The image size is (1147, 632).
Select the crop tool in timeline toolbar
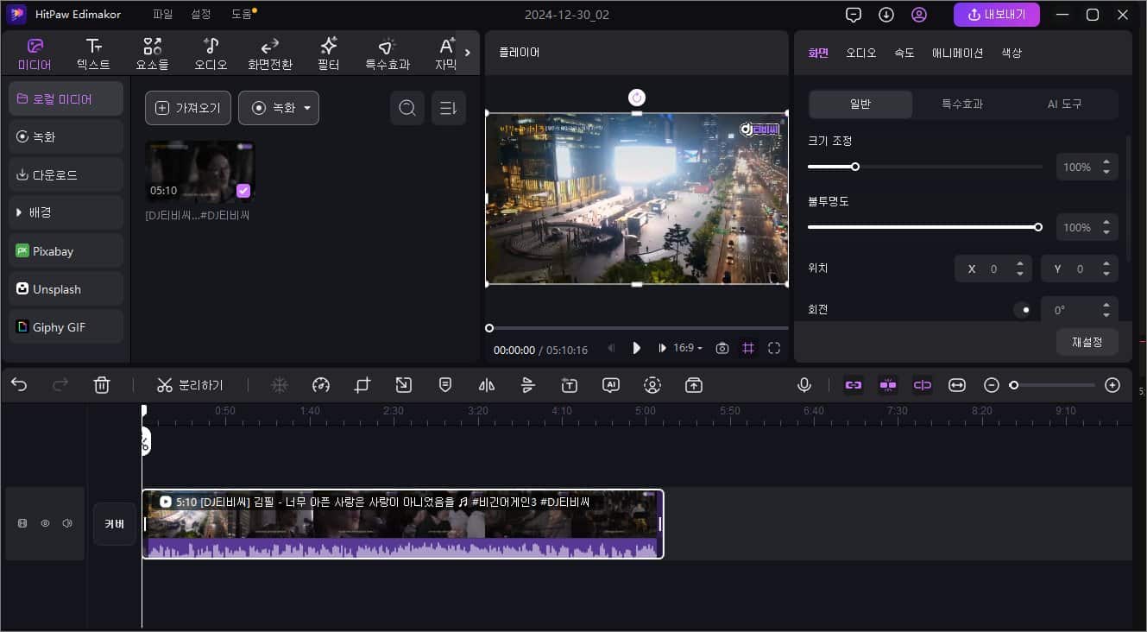[x=362, y=385]
